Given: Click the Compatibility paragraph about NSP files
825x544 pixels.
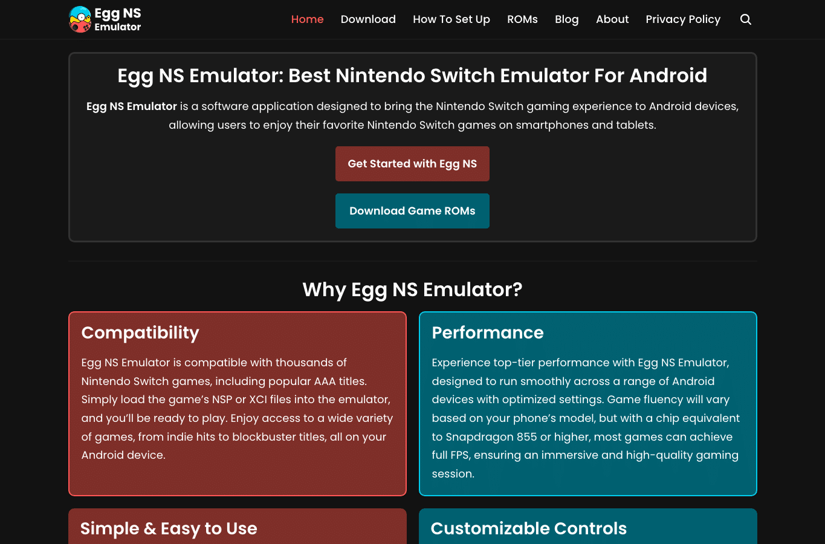Looking at the screenshot, I should 238,409.
